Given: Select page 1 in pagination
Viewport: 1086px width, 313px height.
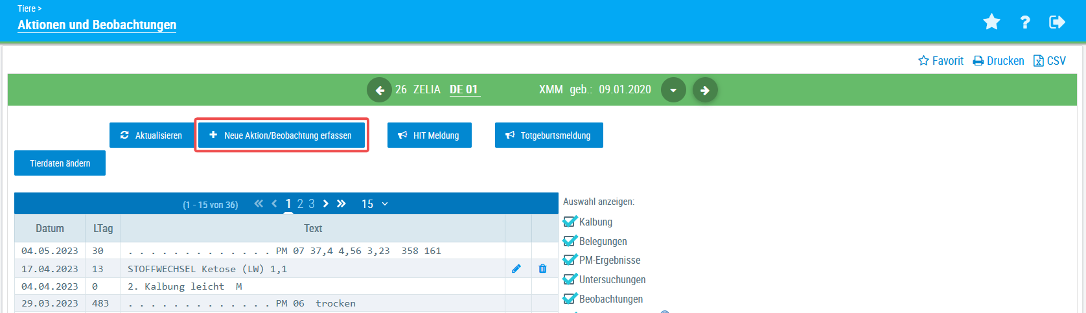Looking at the screenshot, I should (x=288, y=203).
